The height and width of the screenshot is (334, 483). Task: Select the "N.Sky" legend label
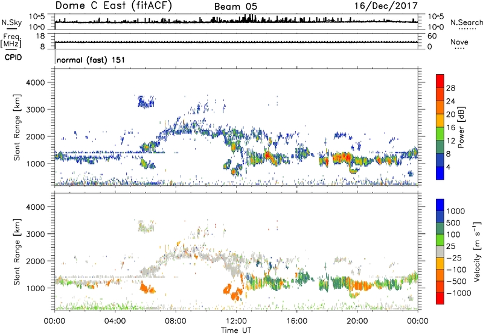pos(11,22)
